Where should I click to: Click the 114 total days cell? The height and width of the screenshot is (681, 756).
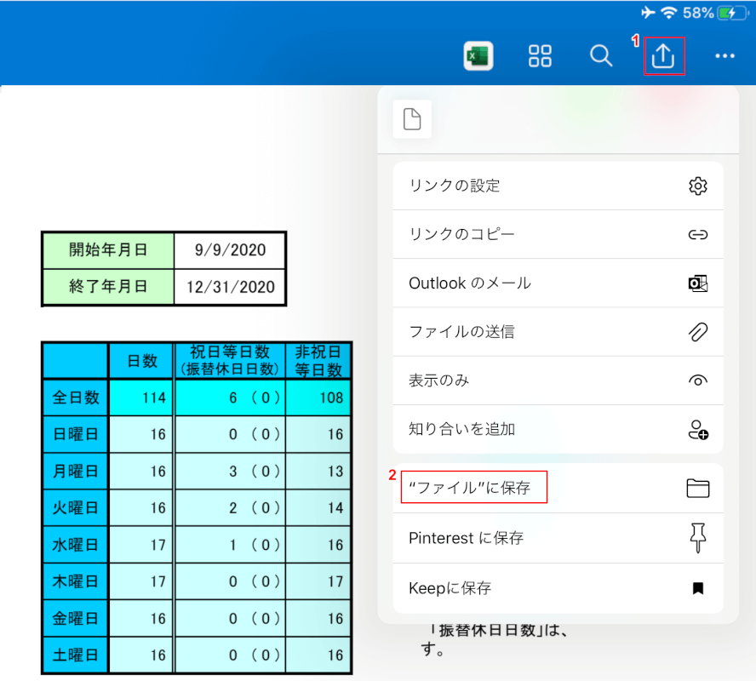(x=141, y=398)
